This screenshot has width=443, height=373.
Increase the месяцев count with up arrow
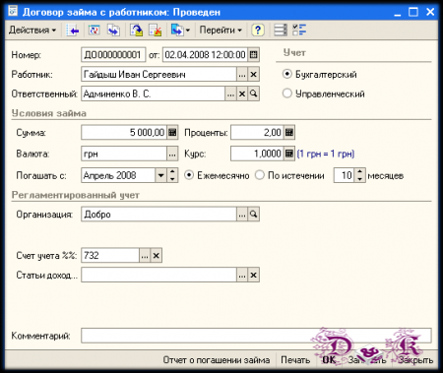point(359,172)
